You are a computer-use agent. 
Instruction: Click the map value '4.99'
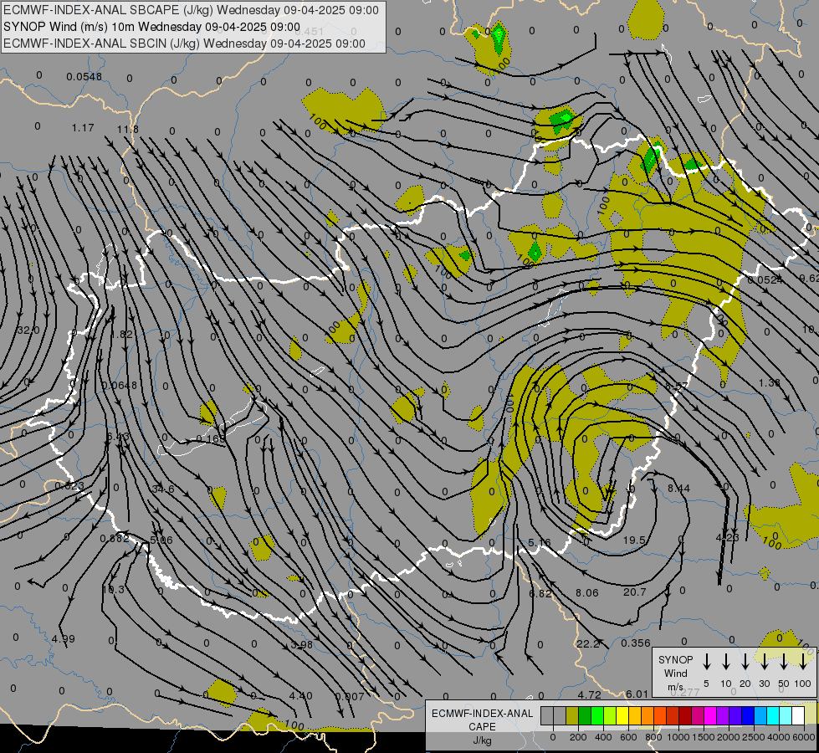coord(64,638)
